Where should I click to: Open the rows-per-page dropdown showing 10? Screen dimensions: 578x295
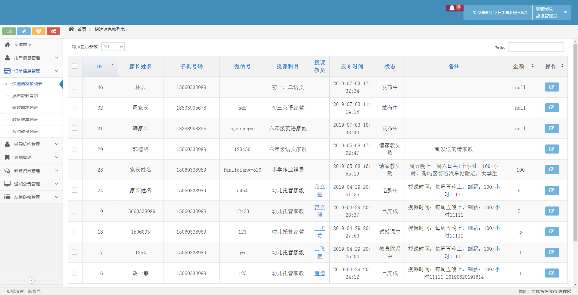(113, 47)
